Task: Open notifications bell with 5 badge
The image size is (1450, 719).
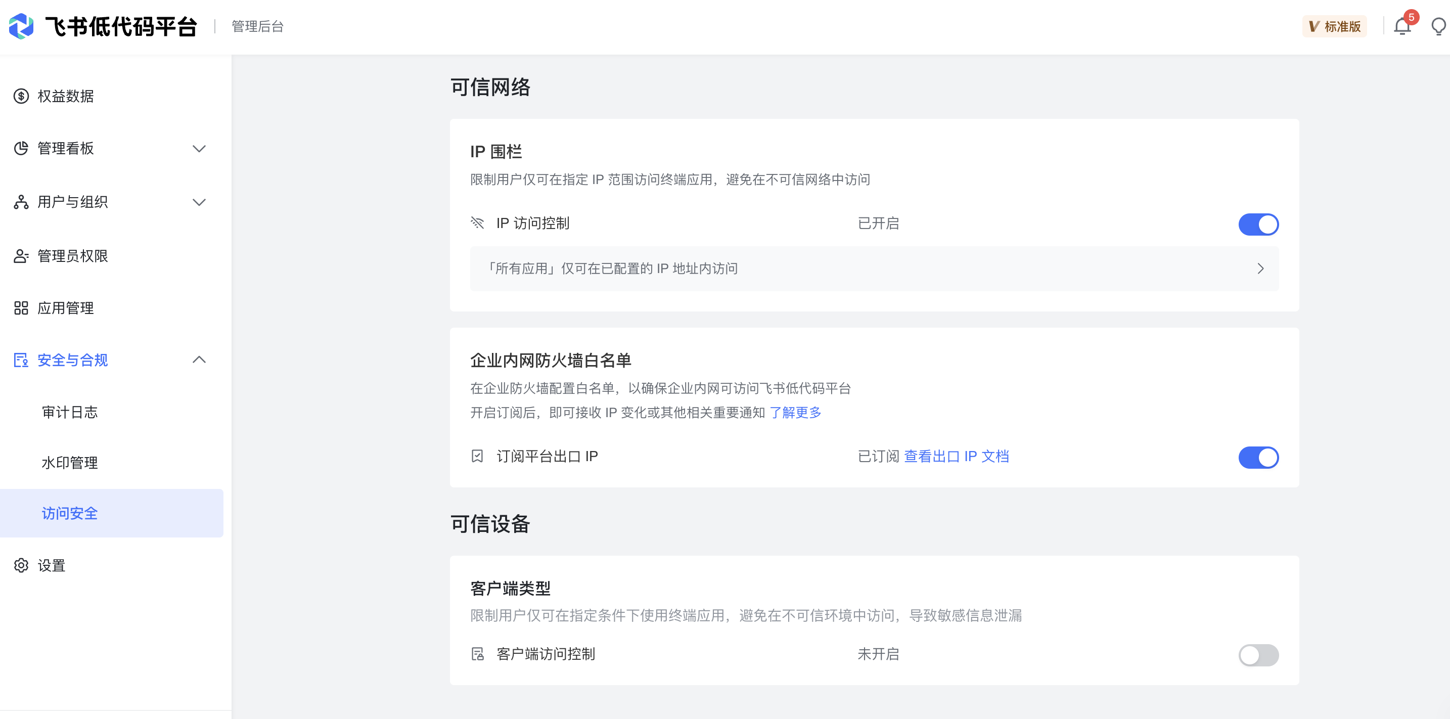Action: [x=1402, y=26]
